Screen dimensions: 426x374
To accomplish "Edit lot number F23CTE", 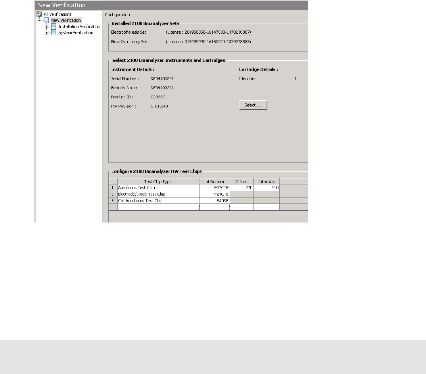I will pos(214,194).
